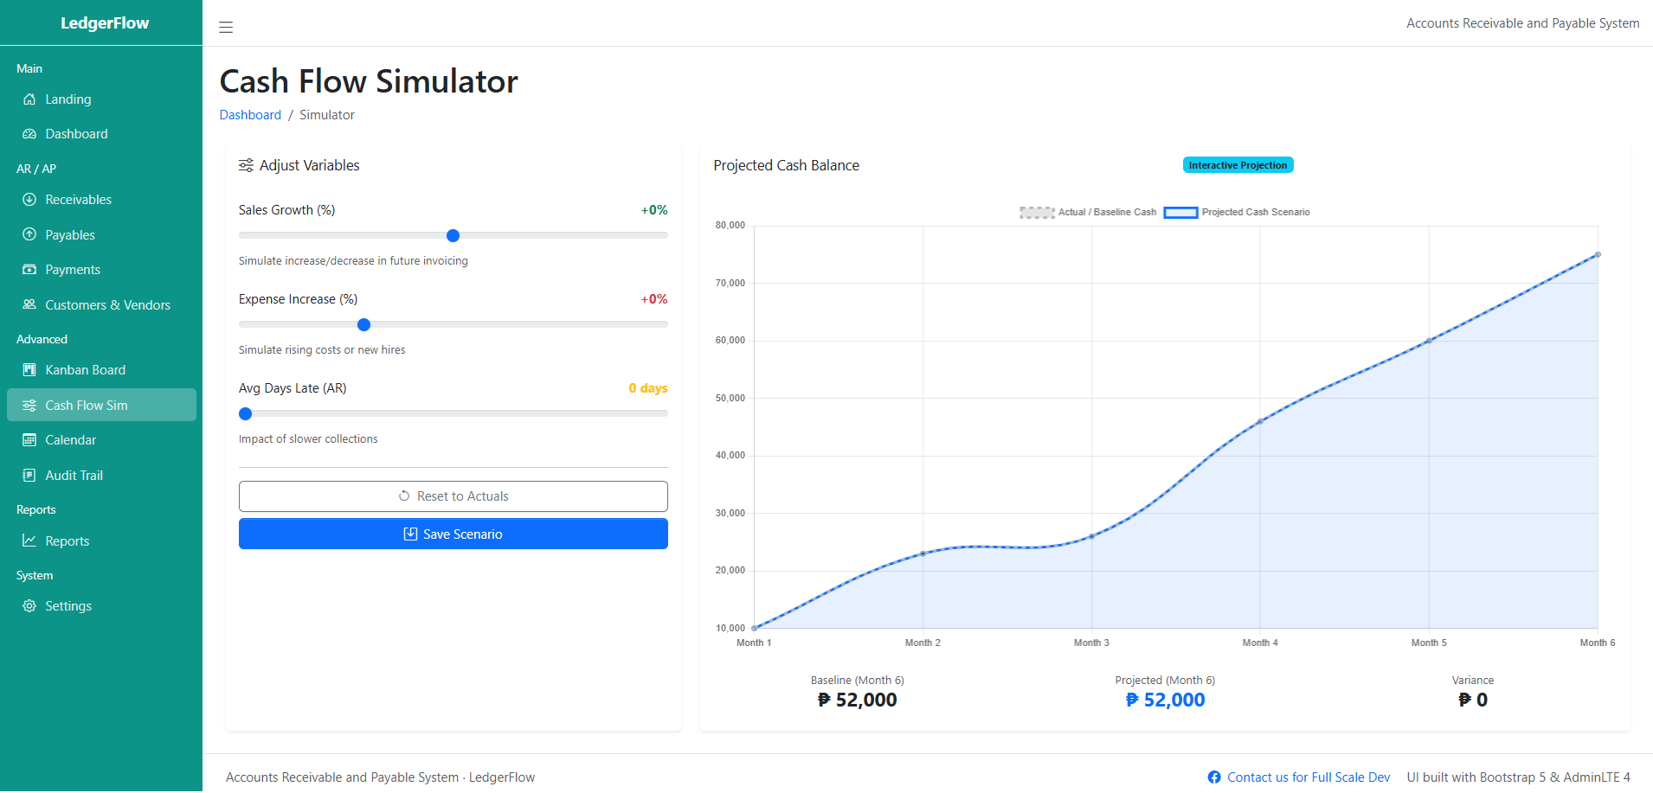Image resolution: width=1653 pixels, height=793 pixels.
Task: Hide the Projected Cash Scenario series via legend
Action: tap(1238, 212)
